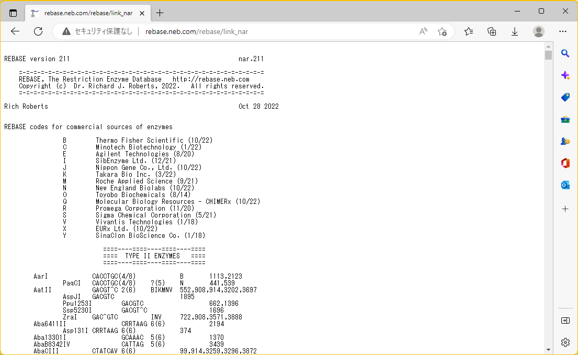The width and height of the screenshot is (578, 355).
Task: Click 'Minotech Biotechnology (1/22)' line
Action: 149,147
